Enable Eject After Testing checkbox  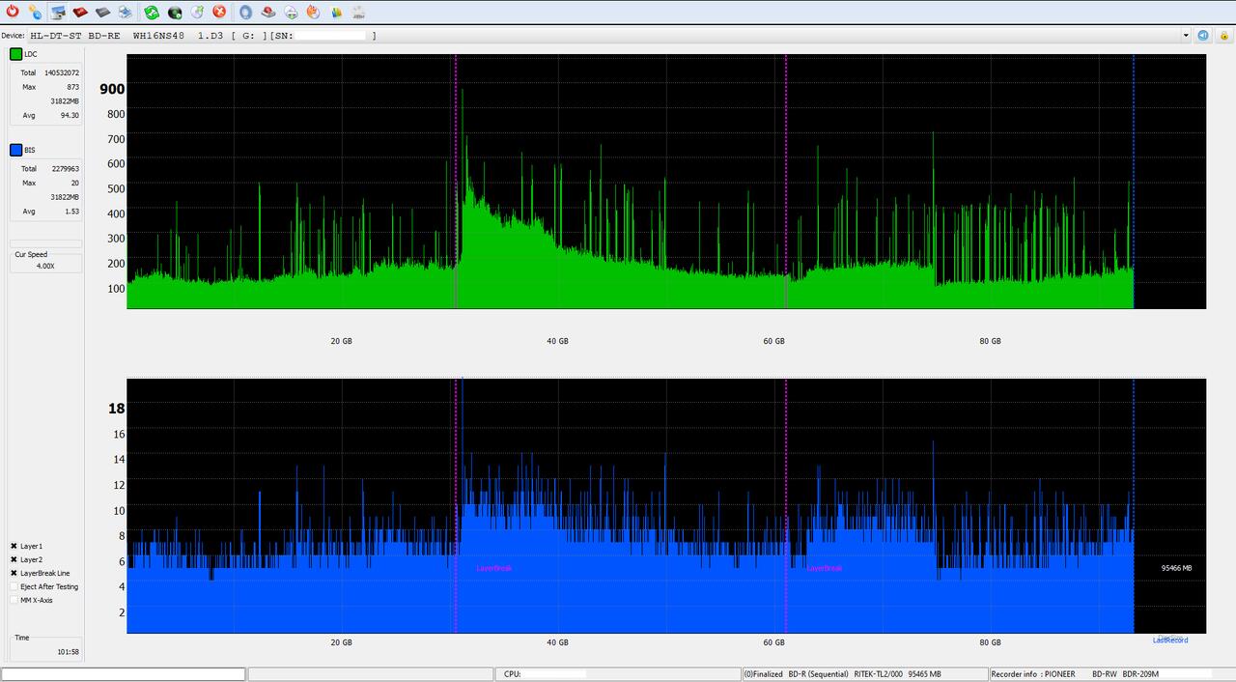point(14,586)
